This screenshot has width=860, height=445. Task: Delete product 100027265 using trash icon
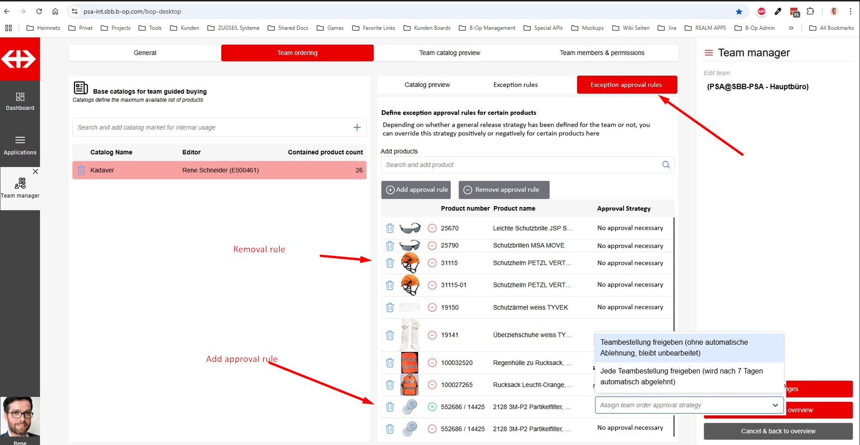pyautogui.click(x=390, y=385)
